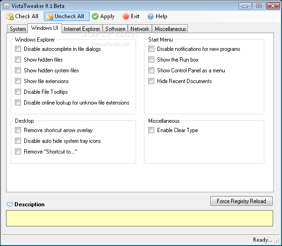The image size is (282, 246).
Task: Enable Show the Run box
Action: (x=151, y=60)
